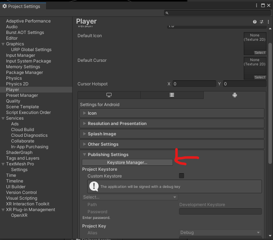Open the keystore Select dropdown
This screenshot has height=240, width=273.
pos(130,197)
